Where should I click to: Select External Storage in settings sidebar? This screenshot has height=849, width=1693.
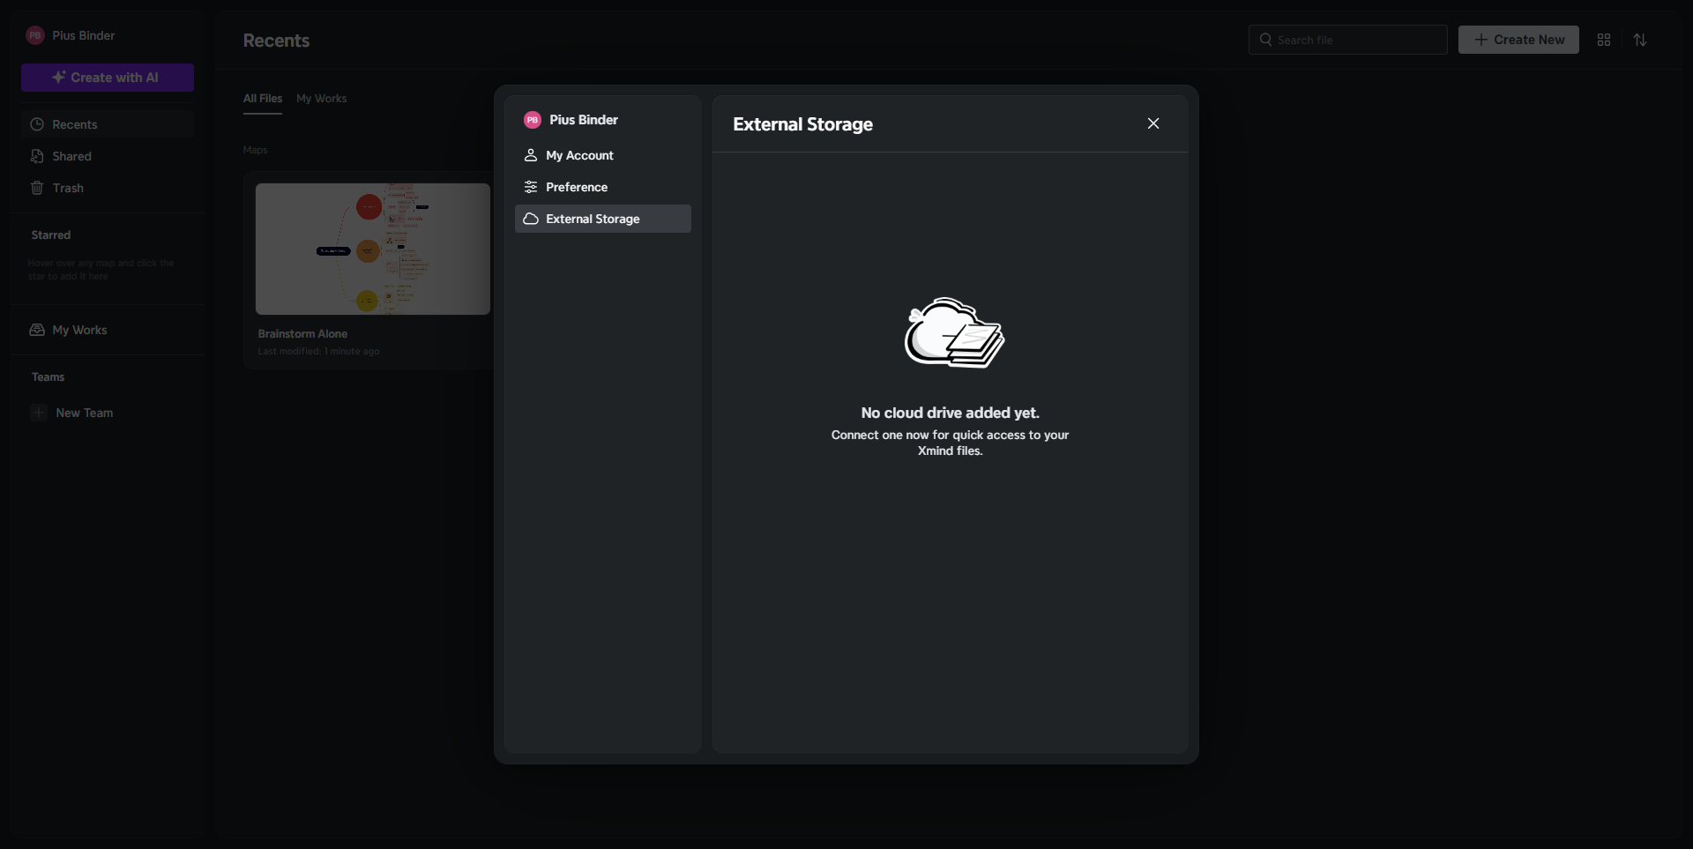coord(593,219)
